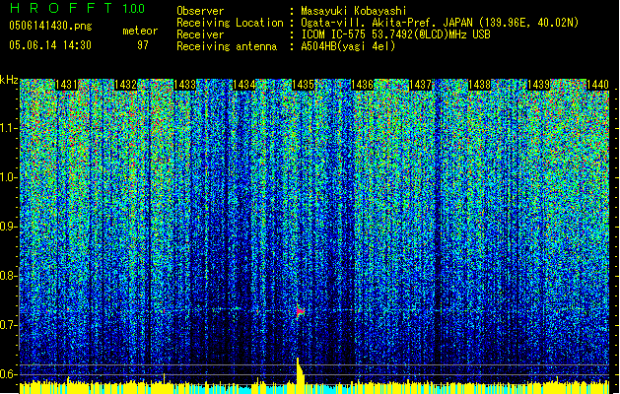The image size is (620, 394).
Task: Click the 1437 time marker
Action: click(420, 85)
